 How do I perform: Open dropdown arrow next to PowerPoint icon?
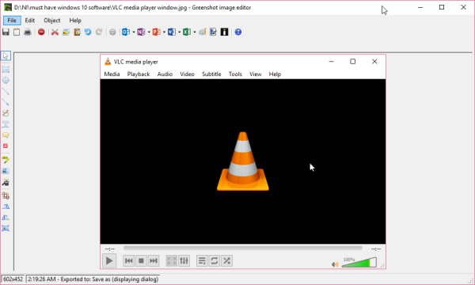click(x=164, y=32)
